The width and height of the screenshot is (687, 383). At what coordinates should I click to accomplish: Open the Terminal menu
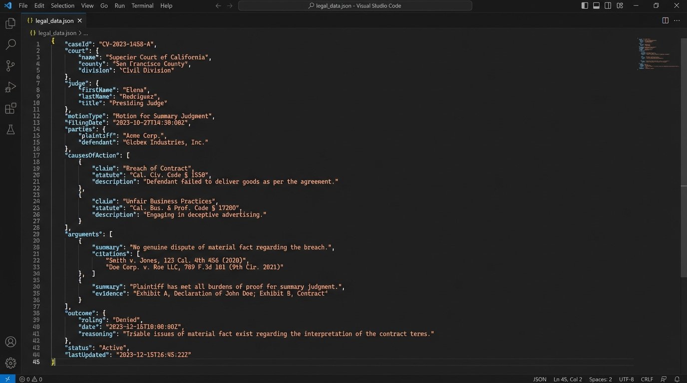pyautogui.click(x=142, y=6)
